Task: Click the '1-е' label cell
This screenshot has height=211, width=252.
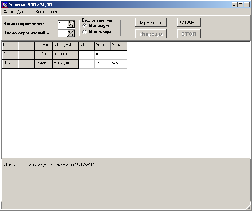Action: click(43, 55)
